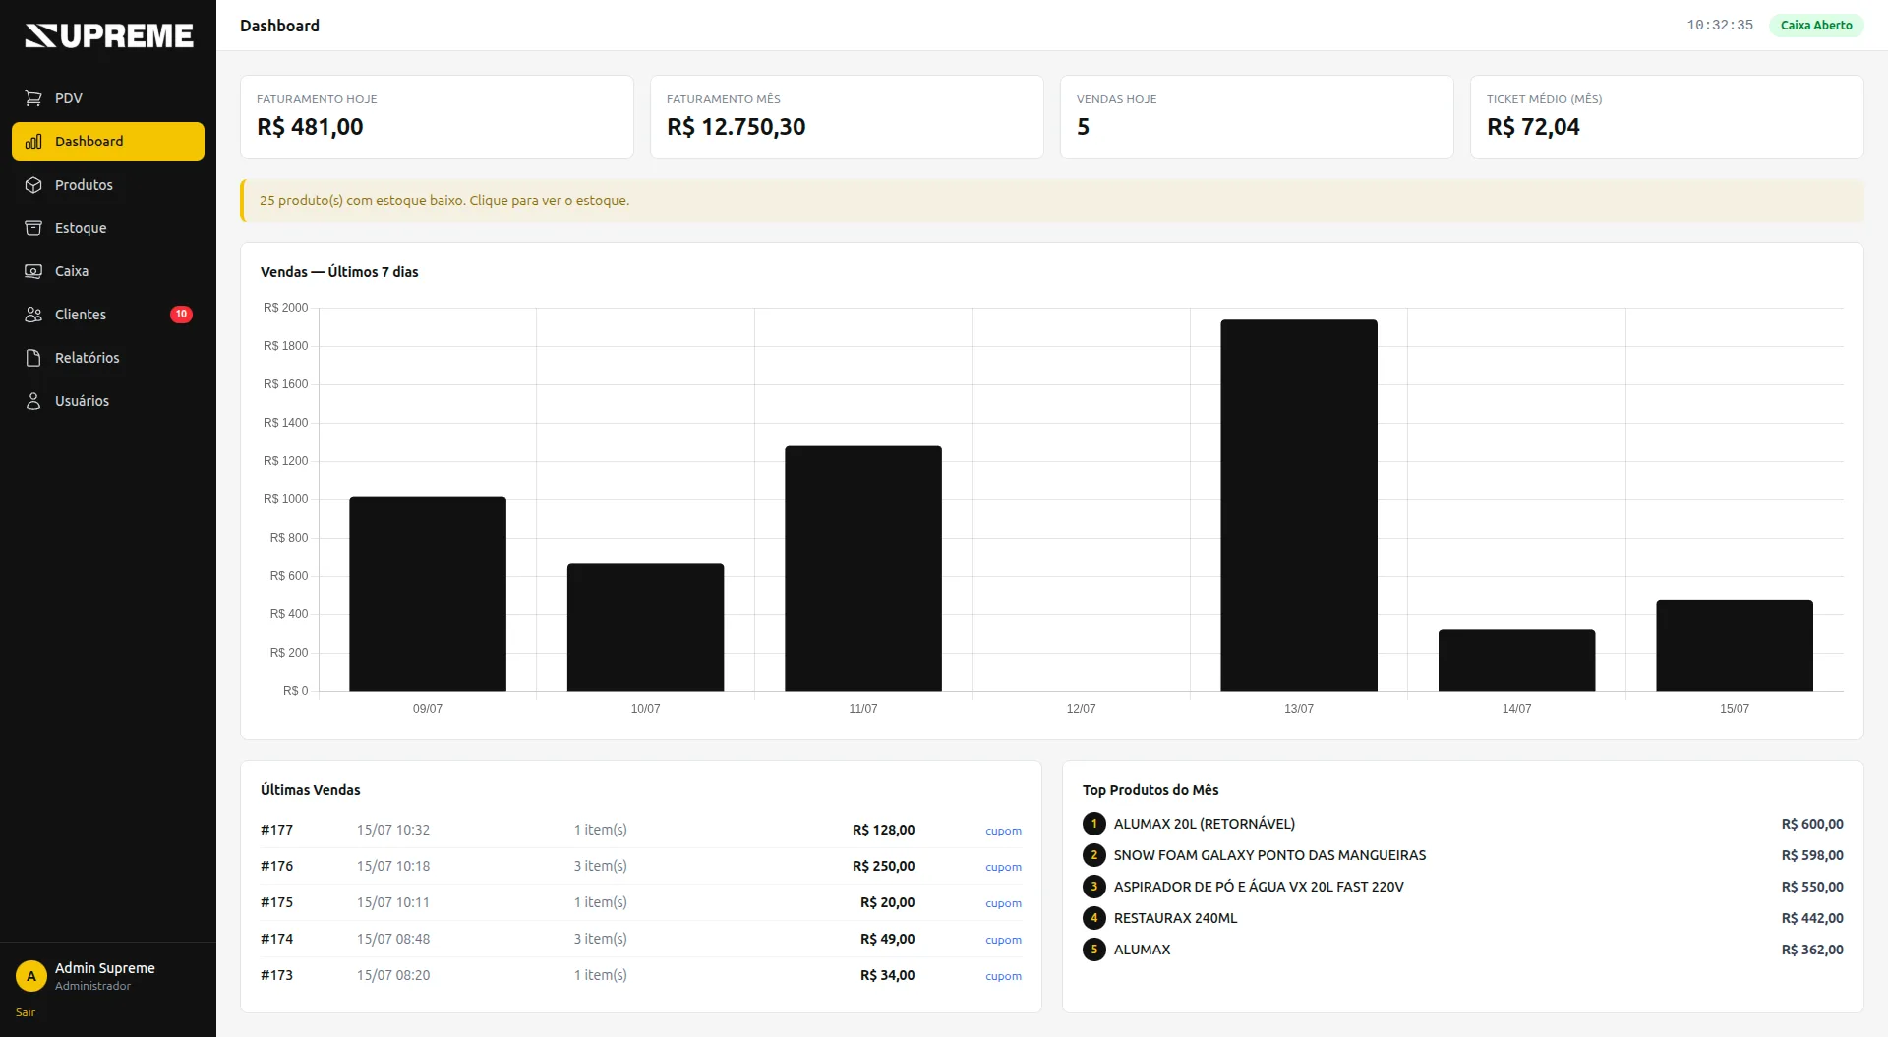
Task: Open cupom link for sale #174
Action: [x=1003, y=940]
